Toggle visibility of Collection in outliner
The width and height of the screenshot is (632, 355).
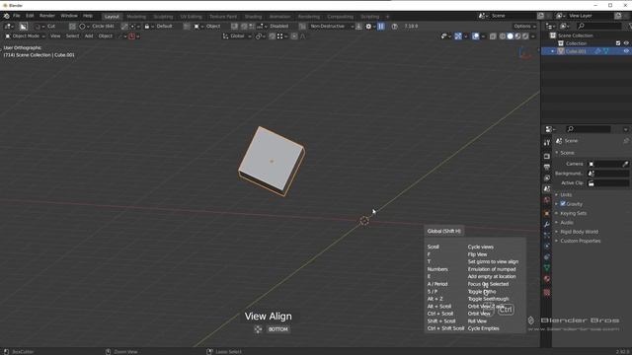(626, 43)
